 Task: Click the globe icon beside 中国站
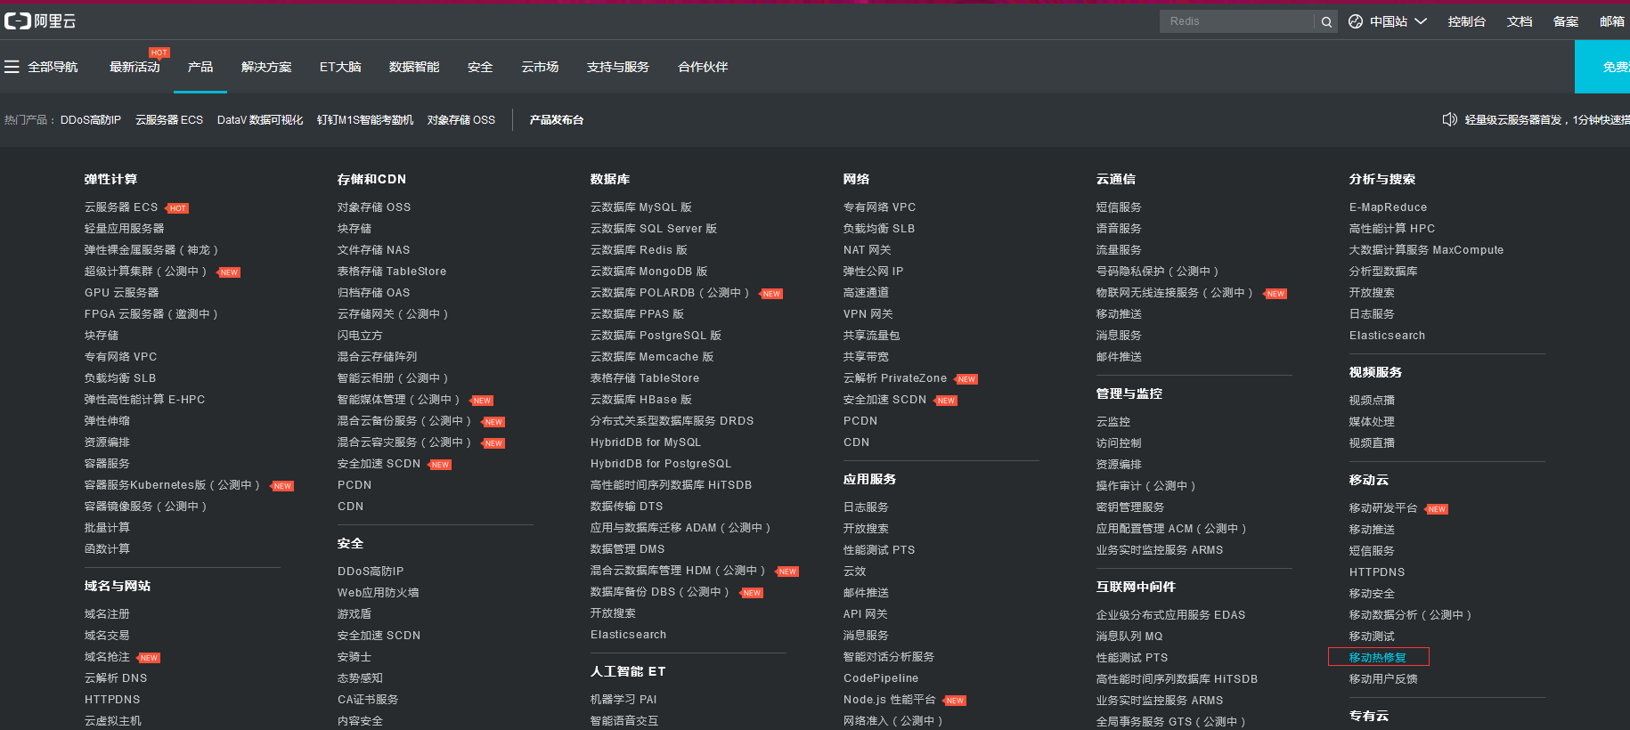[1356, 21]
